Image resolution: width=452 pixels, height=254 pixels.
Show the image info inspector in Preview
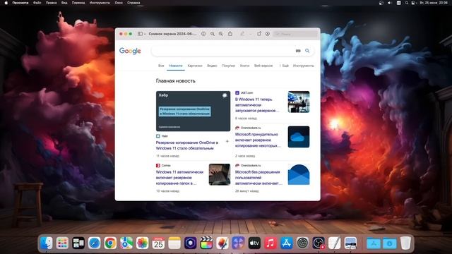pos(203,34)
